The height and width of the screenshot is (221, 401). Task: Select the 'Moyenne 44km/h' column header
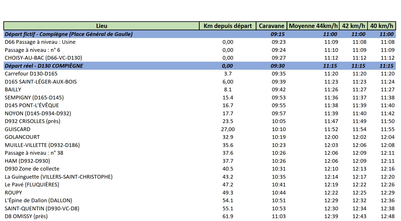313,26
